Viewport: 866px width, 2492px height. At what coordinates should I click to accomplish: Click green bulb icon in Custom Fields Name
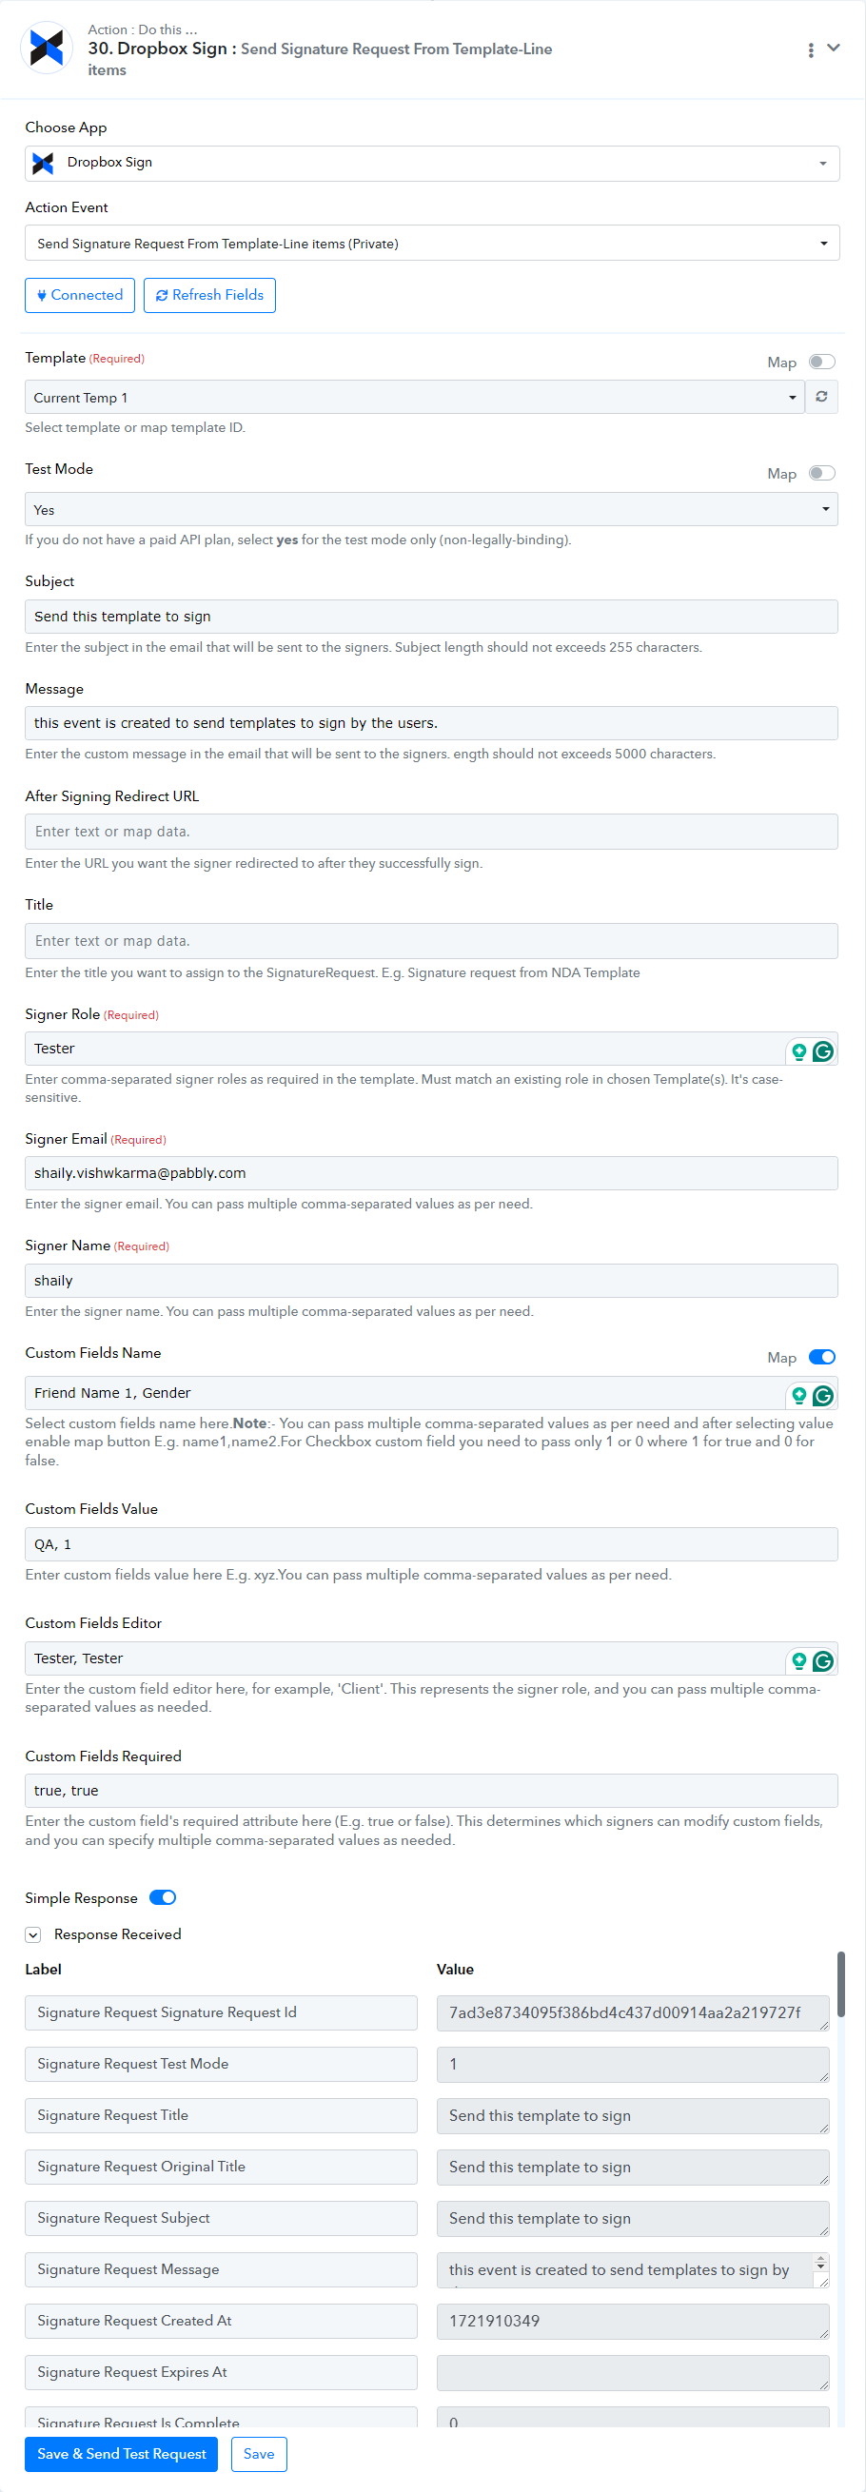[799, 1395]
